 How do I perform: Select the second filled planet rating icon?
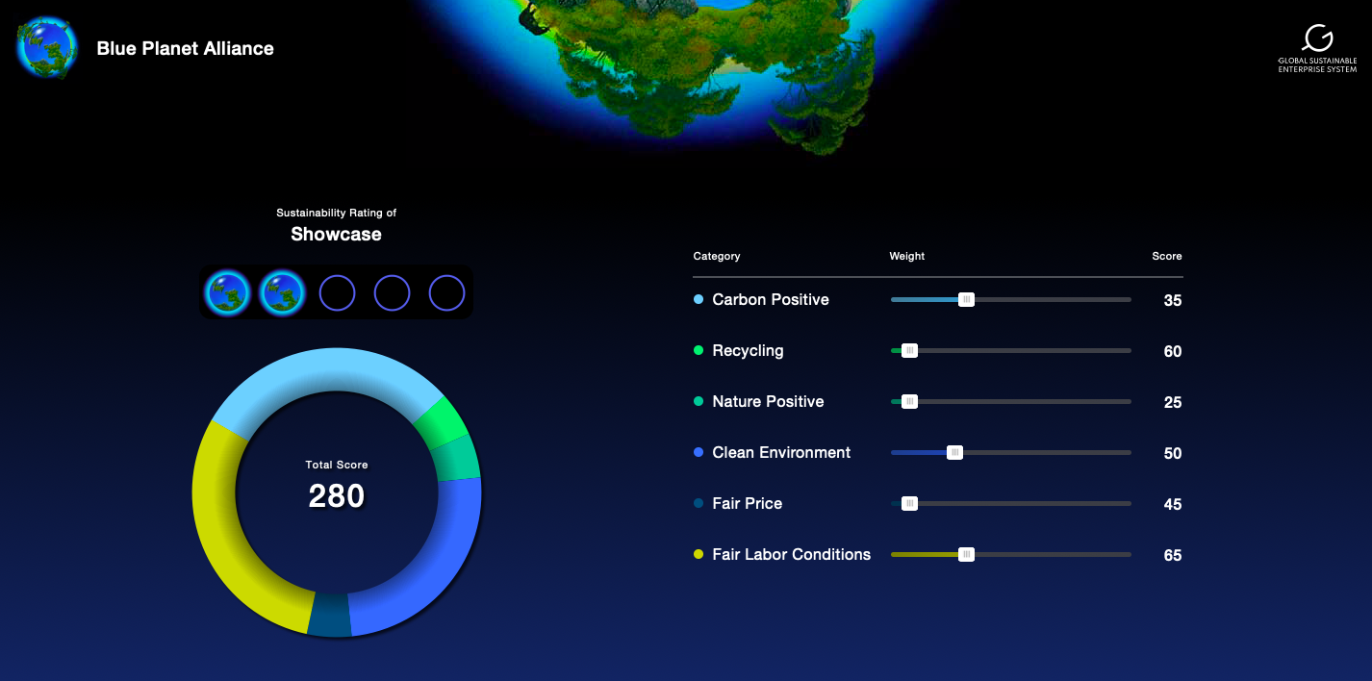click(283, 292)
